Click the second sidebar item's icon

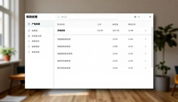tap(29, 30)
